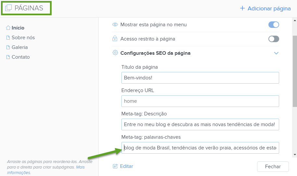Open the Contato page entry

21,57
